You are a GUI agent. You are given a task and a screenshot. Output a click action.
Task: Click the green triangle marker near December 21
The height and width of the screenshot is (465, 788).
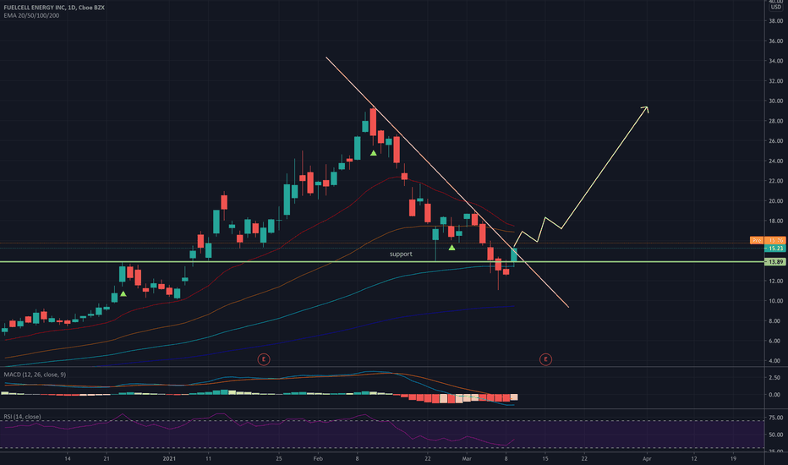coord(123,293)
